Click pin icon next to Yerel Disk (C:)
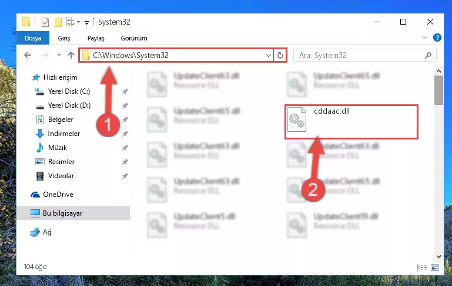Viewport: 452px width, 286px height. [125, 91]
